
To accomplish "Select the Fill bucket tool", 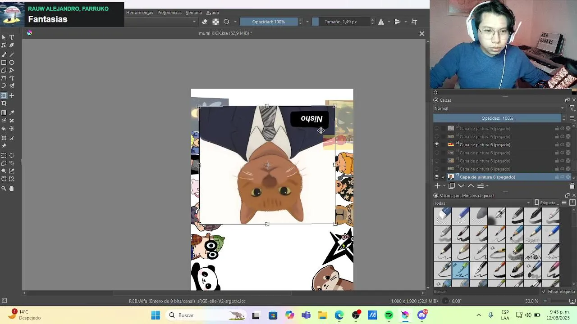I will 4,129.
